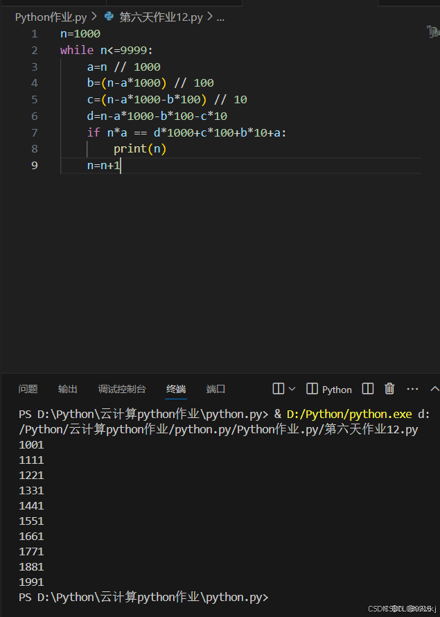Click the minimap code preview
The height and width of the screenshot is (617, 440).
(x=433, y=31)
